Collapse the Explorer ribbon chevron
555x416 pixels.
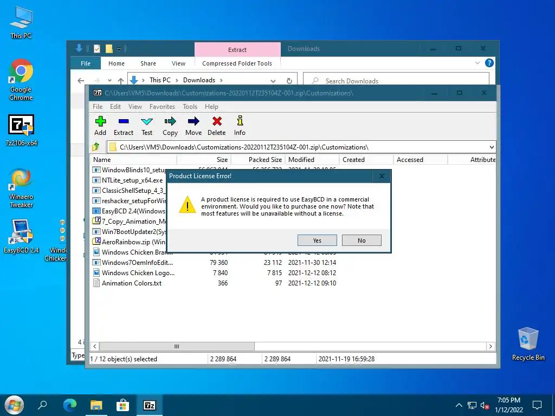(x=477, y=63)
